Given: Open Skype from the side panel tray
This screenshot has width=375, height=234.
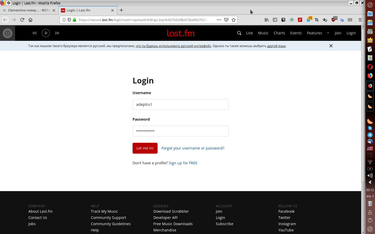Looking at the screenshot, I should [x=370, y=128].
